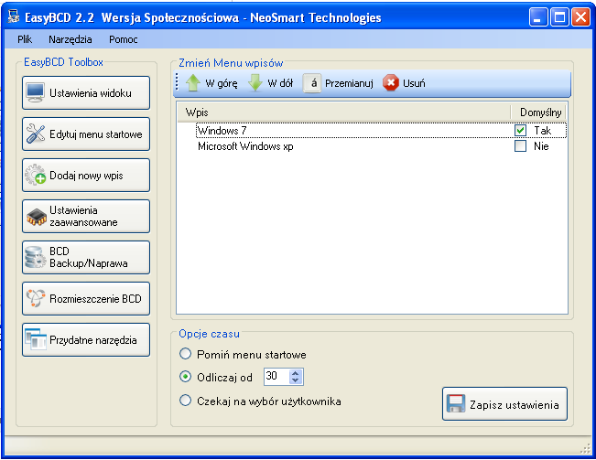
Task: Click Zapisz ustawienia to save settings
Action: pyautogui.click(x=504, y=404)
